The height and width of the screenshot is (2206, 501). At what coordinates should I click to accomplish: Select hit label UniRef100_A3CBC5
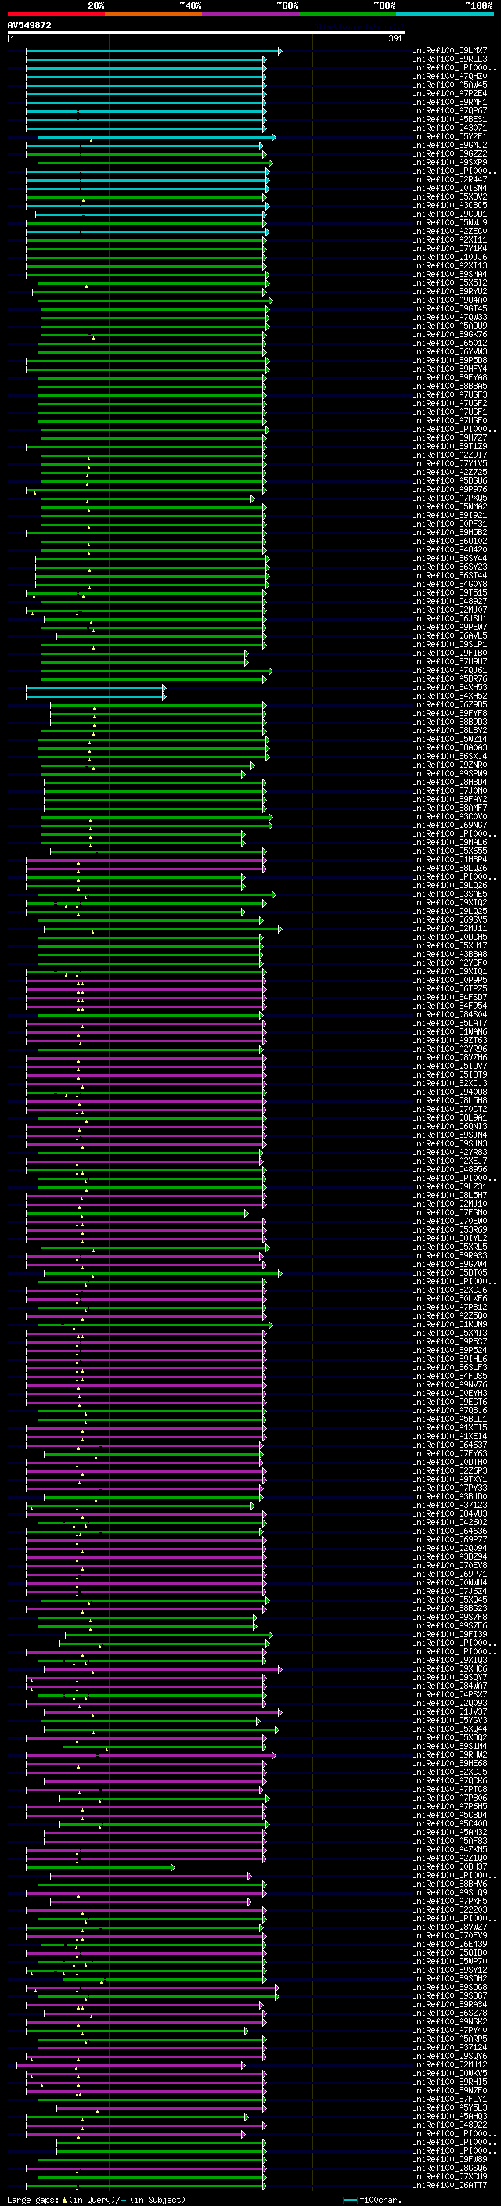pyautogui.click(x=449, y=206)
